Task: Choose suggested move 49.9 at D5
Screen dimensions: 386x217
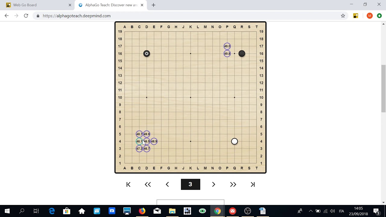Action: coord(147,134)
